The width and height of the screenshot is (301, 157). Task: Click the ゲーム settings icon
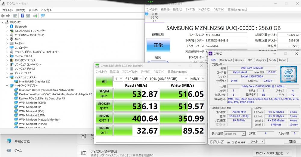(x=9, y=150)
